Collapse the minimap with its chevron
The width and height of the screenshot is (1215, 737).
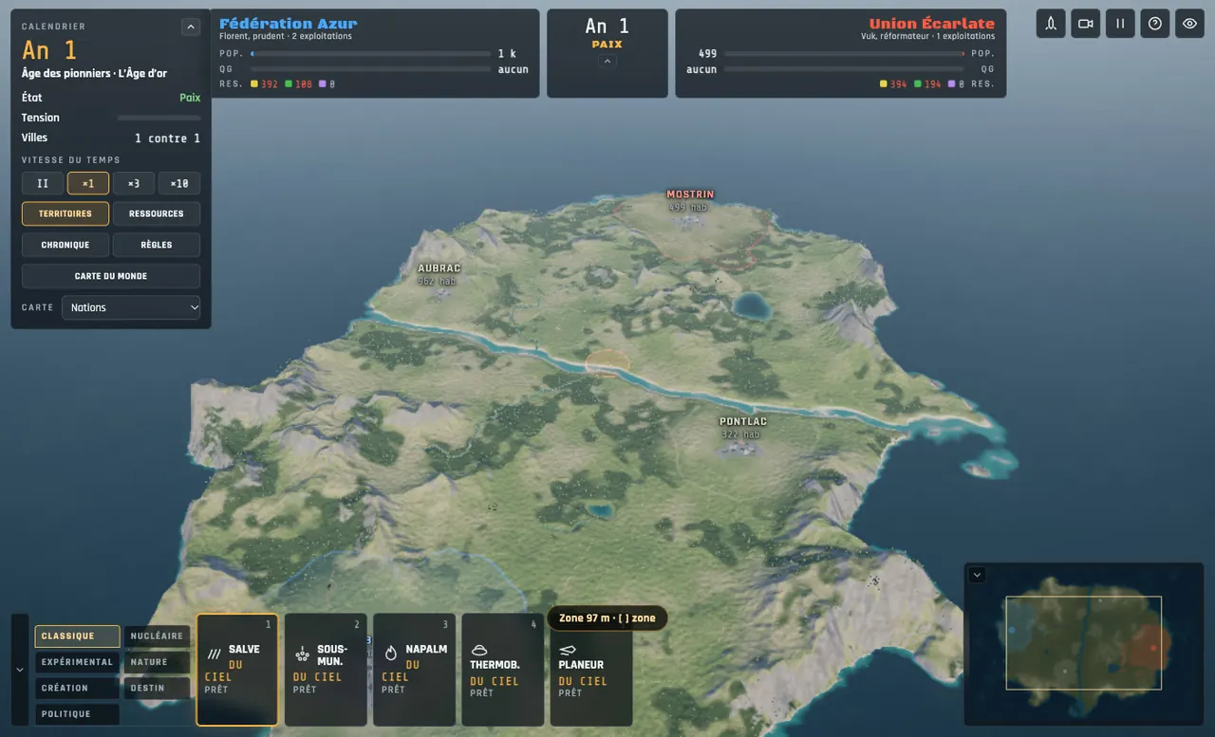[x=978, y=575]
